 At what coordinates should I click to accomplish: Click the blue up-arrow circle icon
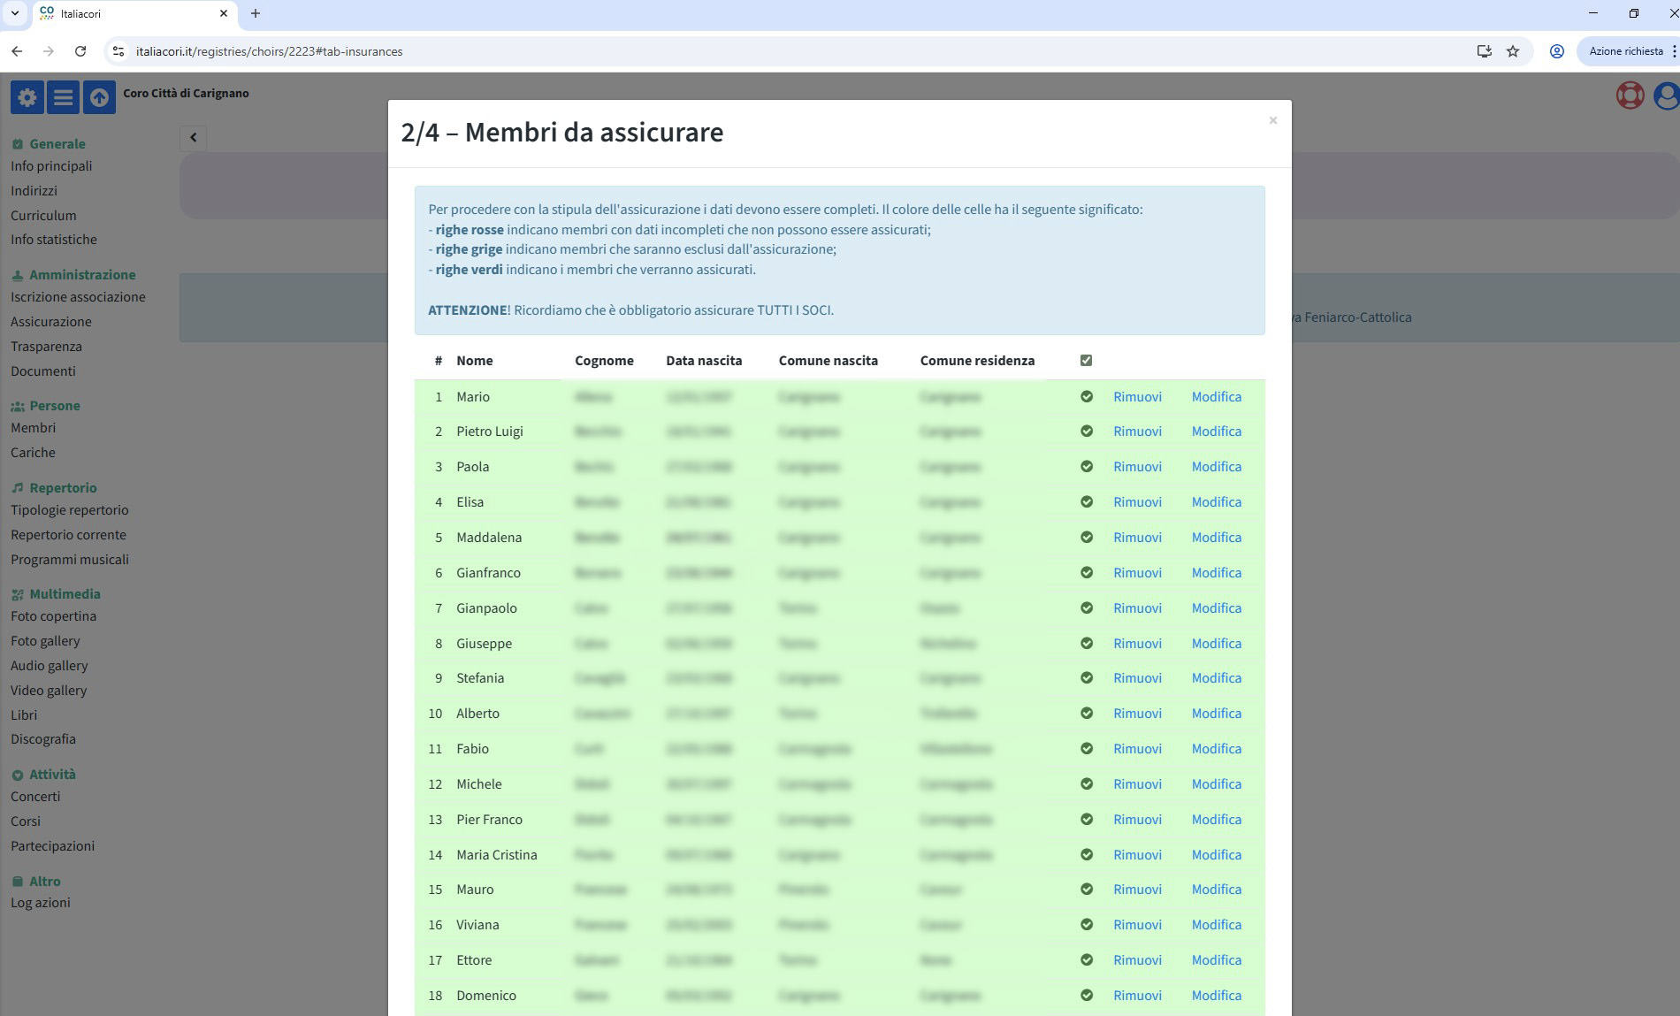(x=99, y=97)
